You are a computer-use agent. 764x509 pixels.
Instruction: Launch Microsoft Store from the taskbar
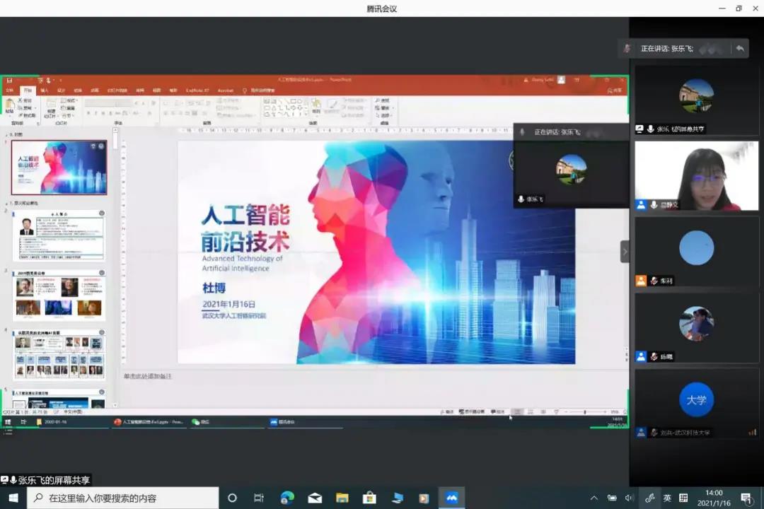coord(369,498)
